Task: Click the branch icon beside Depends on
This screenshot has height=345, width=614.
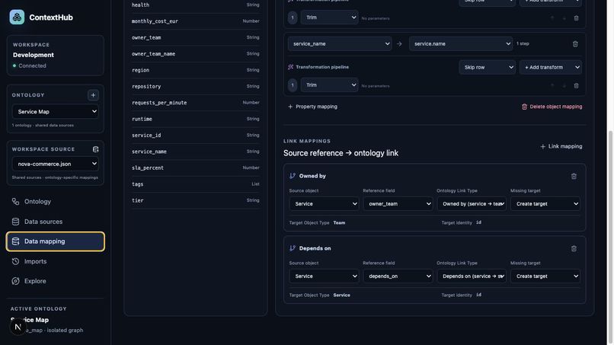Action: pos(293,248)
